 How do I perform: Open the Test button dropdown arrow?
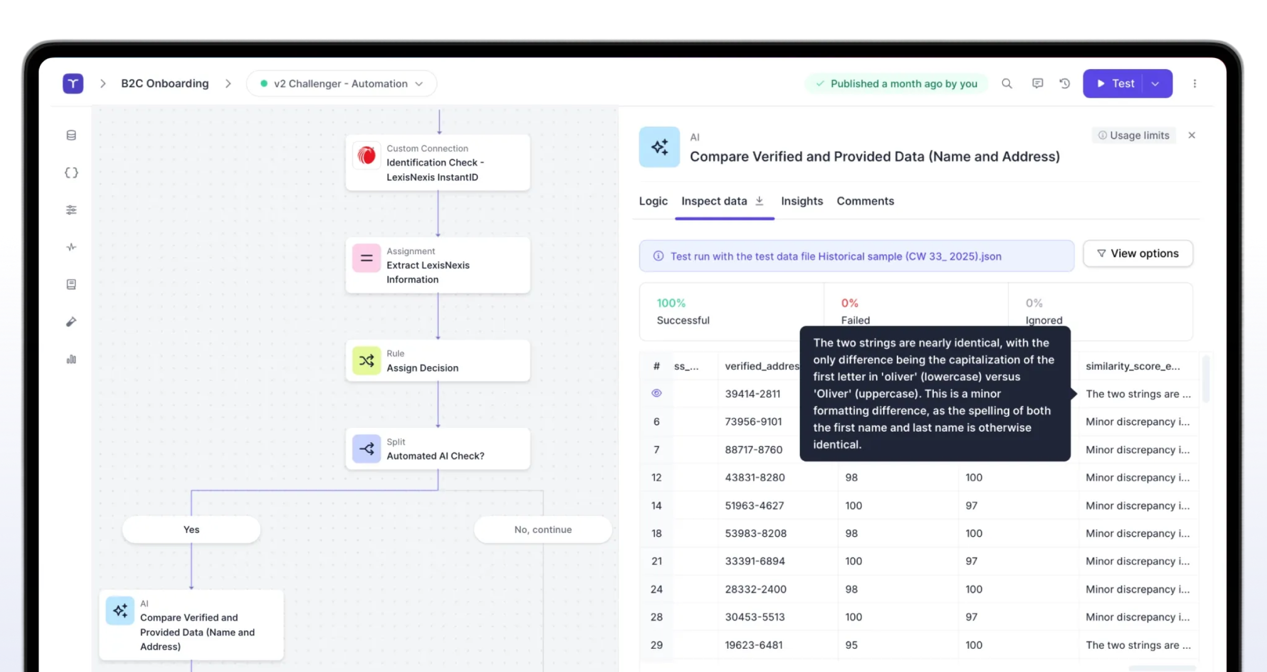point(1156,83)
